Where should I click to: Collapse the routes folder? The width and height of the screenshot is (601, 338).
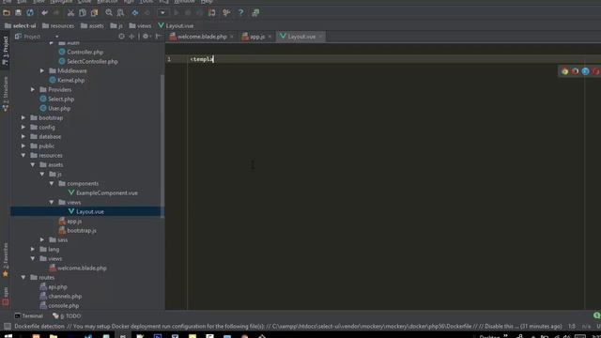pyautogui.click(x=23, y=277)
